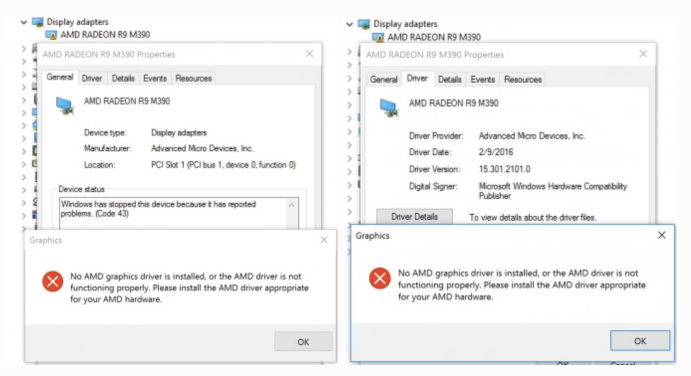Collapse Display adapters in left Device Manager
The width and height of the screenshot is (691, 376).
23,22
